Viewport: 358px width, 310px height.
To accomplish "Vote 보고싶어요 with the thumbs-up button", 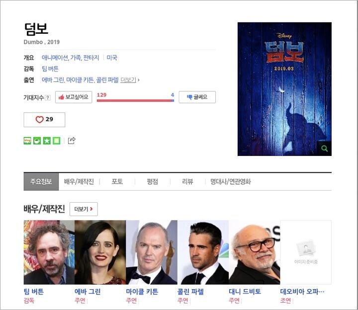I will tap(74, 97).
